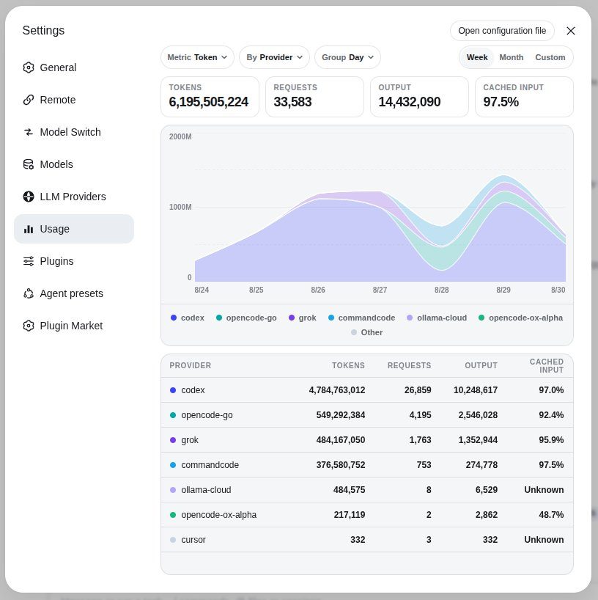This screenshot has width=598, height=600.
Task: Close the Settings dialog with X
Action: click(x=570, y=31)
